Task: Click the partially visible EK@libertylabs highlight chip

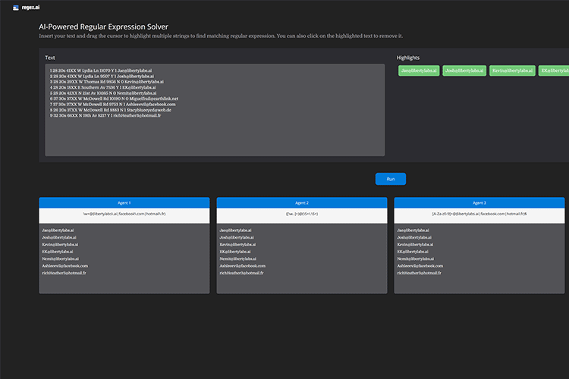Action: coord(554,70)
